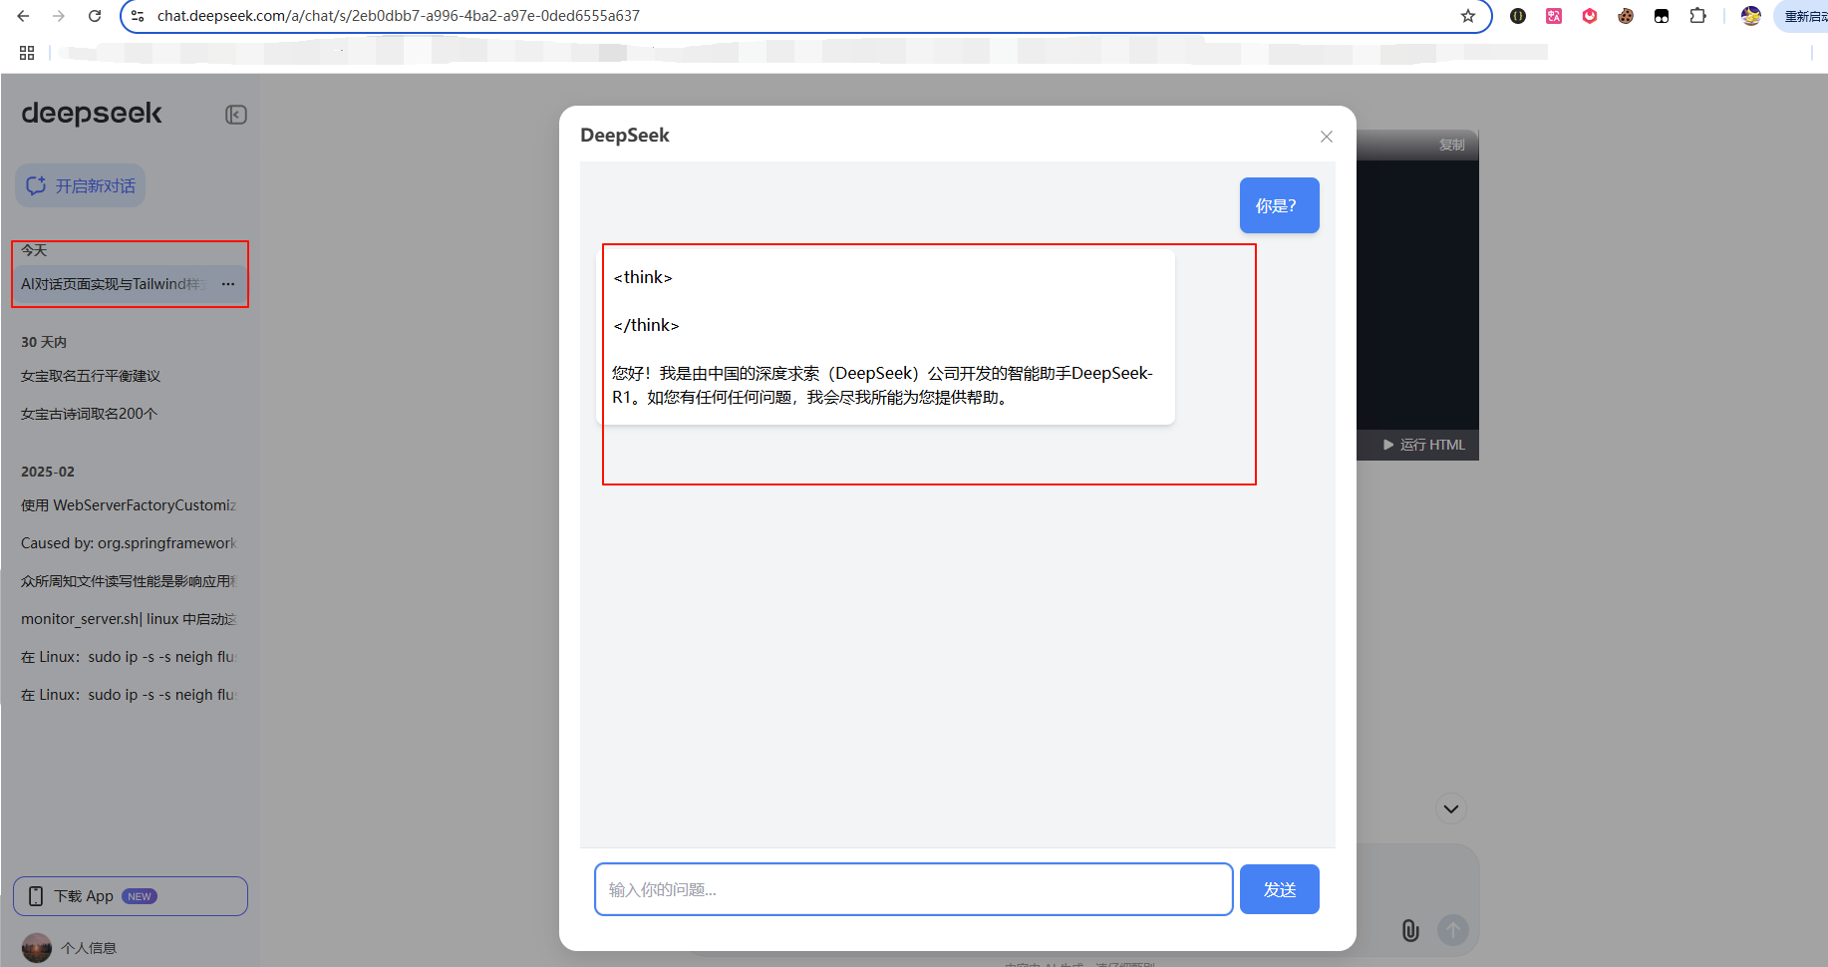The image size is (1828, 967).
Task: Open conversation 女宝取名五行平衡建议
Action: 91,376
